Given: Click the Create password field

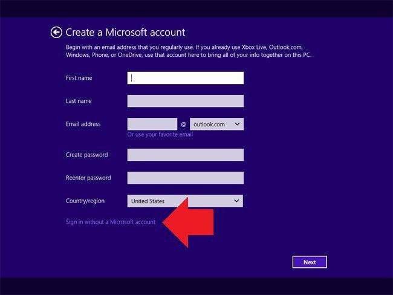Looking at the screenshot, I should pyautogui.click(x=185, y=155).
